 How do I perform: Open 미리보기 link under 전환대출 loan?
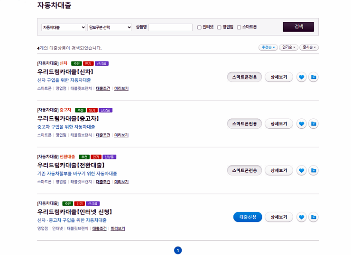[x=121, y=182]
